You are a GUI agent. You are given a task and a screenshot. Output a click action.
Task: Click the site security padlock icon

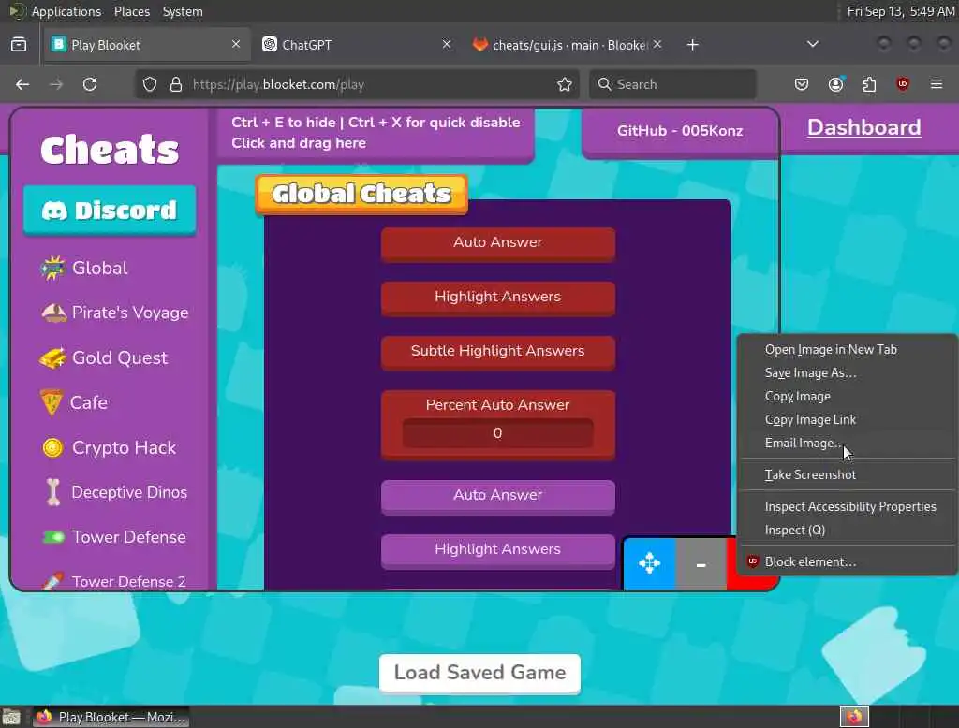pos(176,84)
